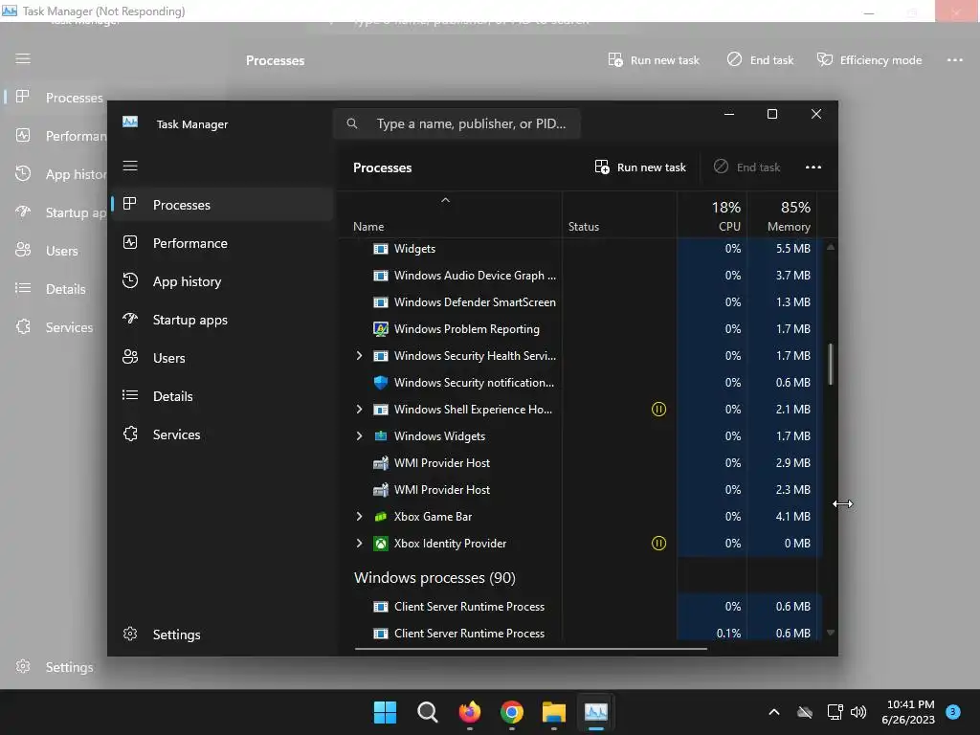The width and height of the screenshot is (980, 735).
Task: Select Windows Audio Device Graph row
Action: pos(580,275)
